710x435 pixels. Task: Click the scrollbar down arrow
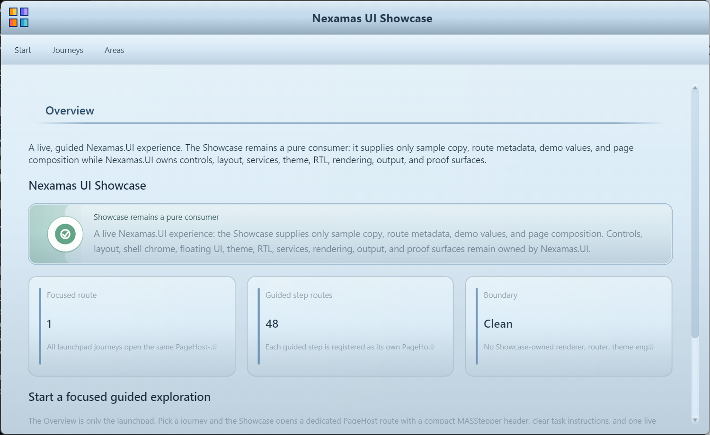[695, 420]
